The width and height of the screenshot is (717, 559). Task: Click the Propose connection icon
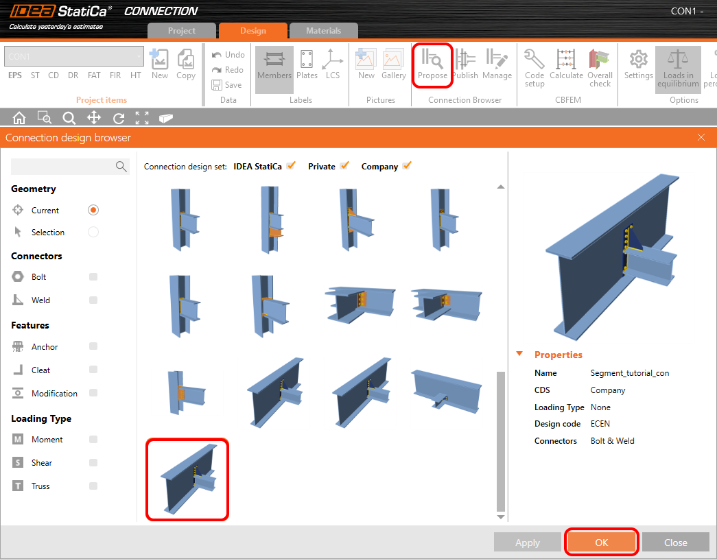pyautogui.click(x=432, y=64)
